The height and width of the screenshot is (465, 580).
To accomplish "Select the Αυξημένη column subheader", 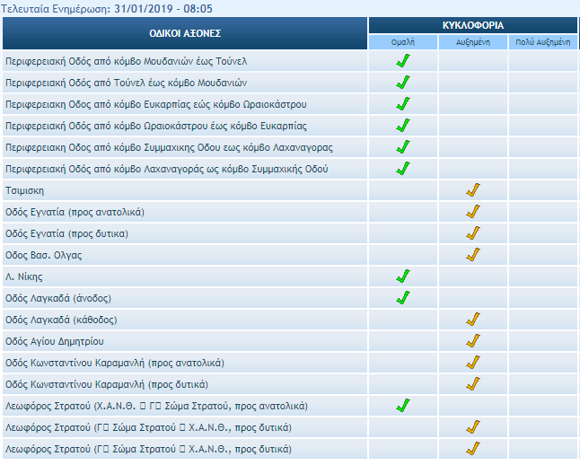I will [x=473, y=42].
